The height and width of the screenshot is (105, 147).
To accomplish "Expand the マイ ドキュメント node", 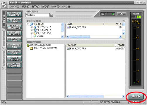I will tap(32, 33).
